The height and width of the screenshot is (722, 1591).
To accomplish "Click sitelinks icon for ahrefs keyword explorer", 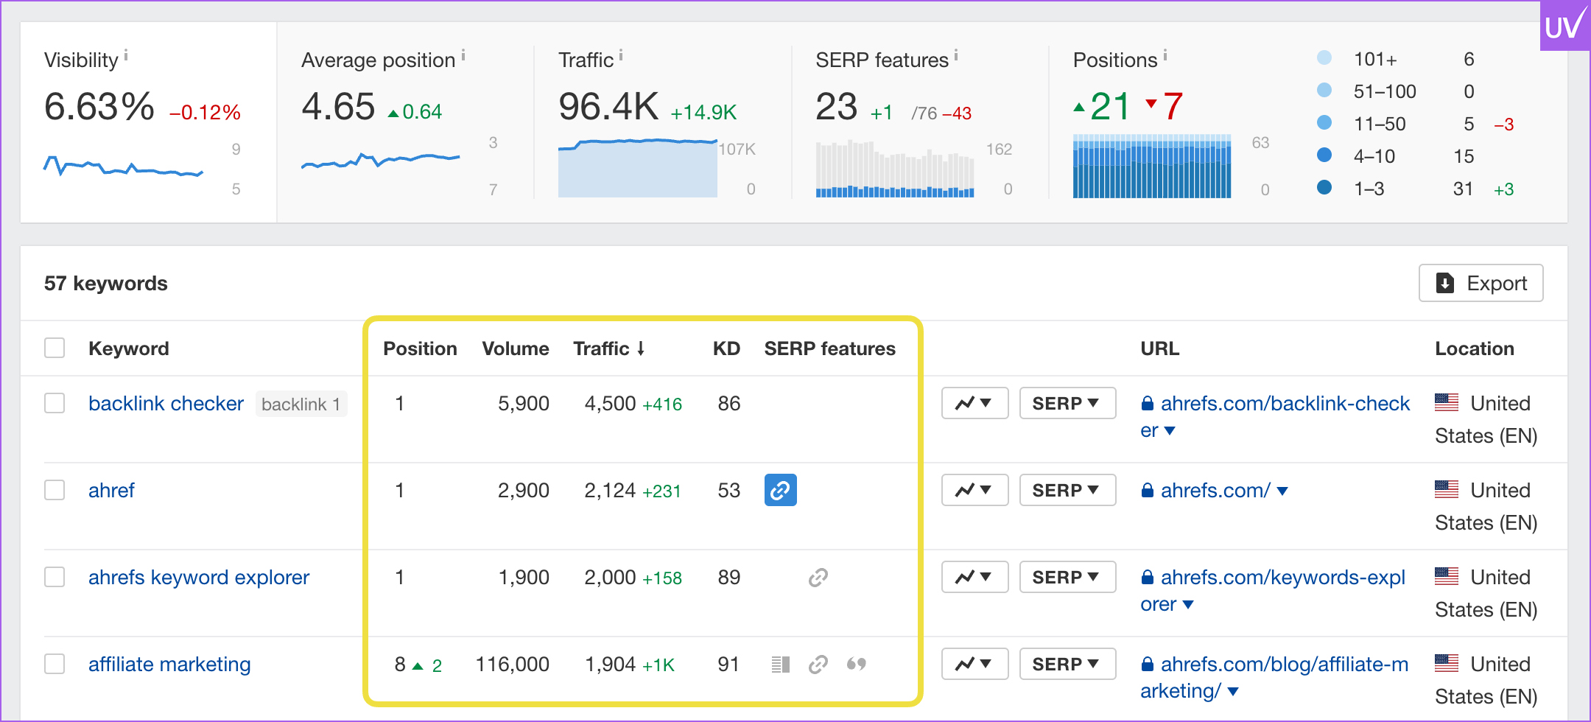I will (x=818, y=578).
